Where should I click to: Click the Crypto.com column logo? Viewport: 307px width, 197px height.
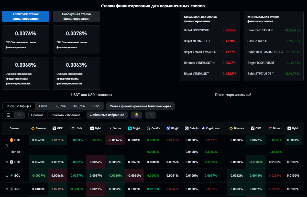tap(203, 128)
